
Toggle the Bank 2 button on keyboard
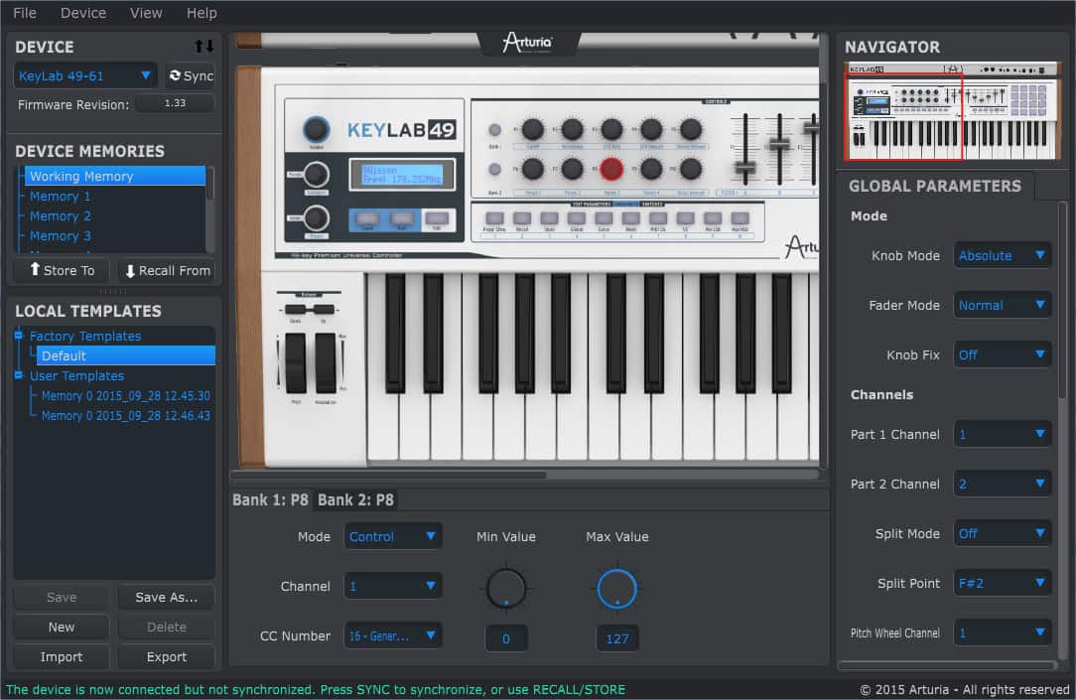[x=494, y=169]
